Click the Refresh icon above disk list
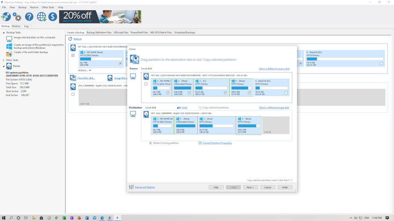394x221 pixels. click(x=70, y=39)
